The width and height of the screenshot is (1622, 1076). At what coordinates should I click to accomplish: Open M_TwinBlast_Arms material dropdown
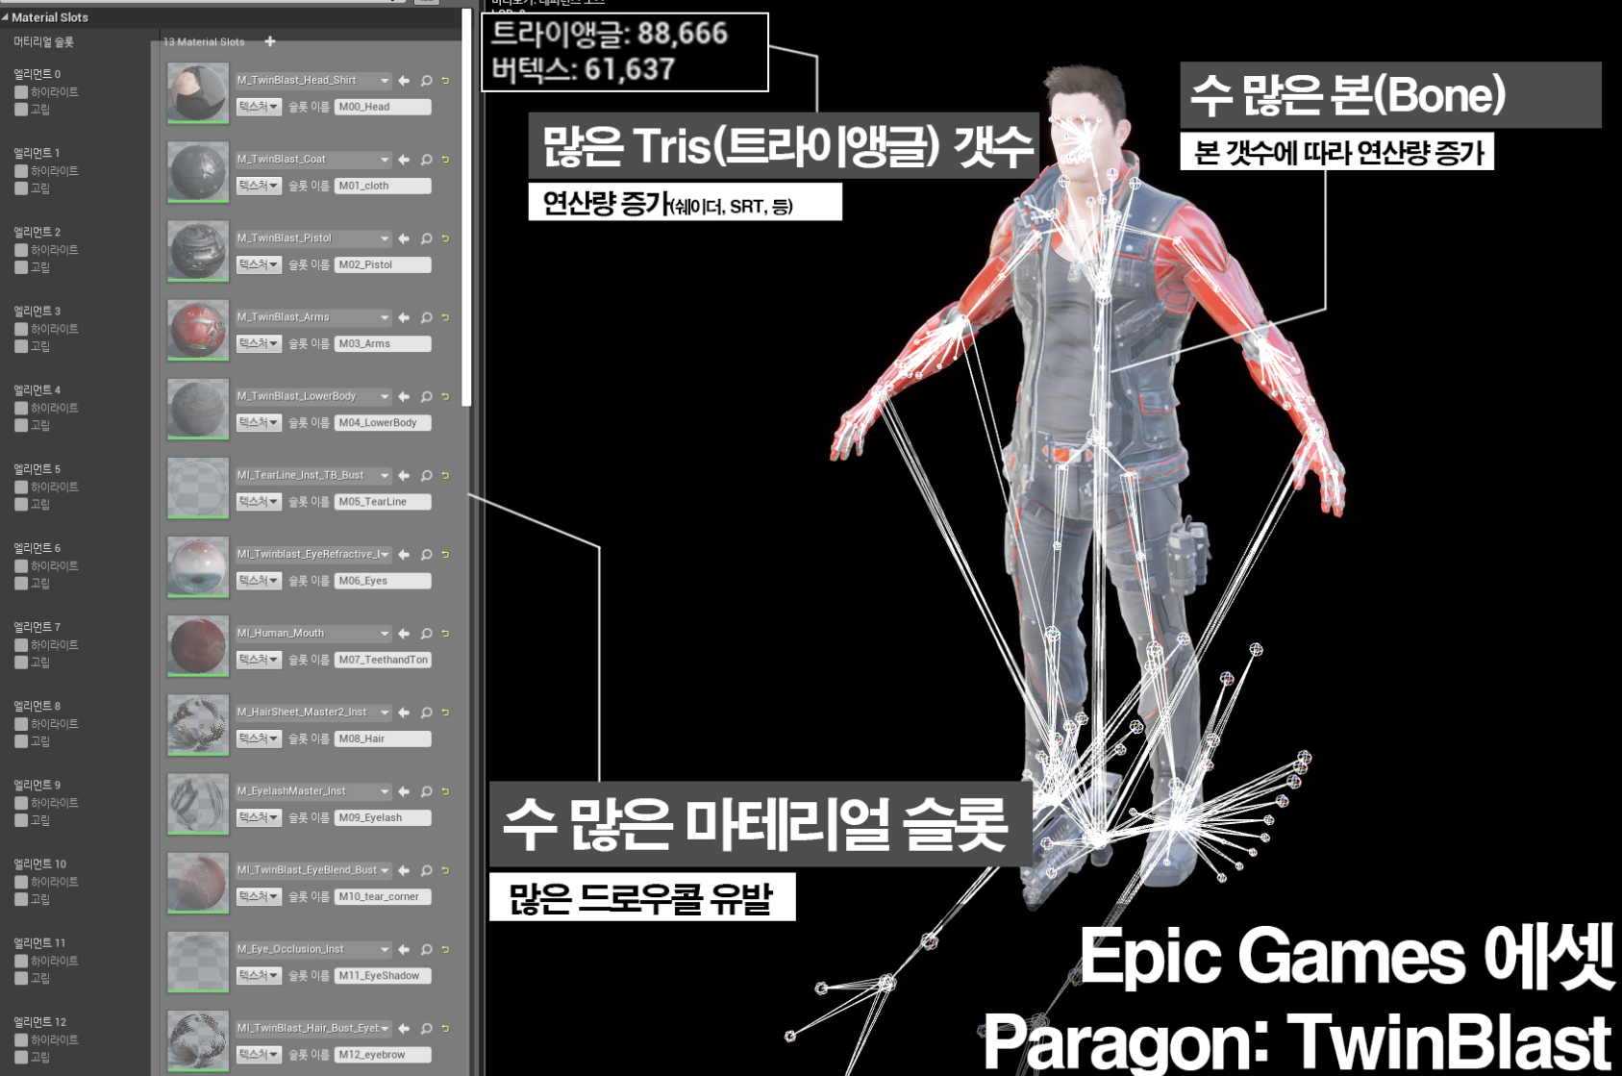313,317
